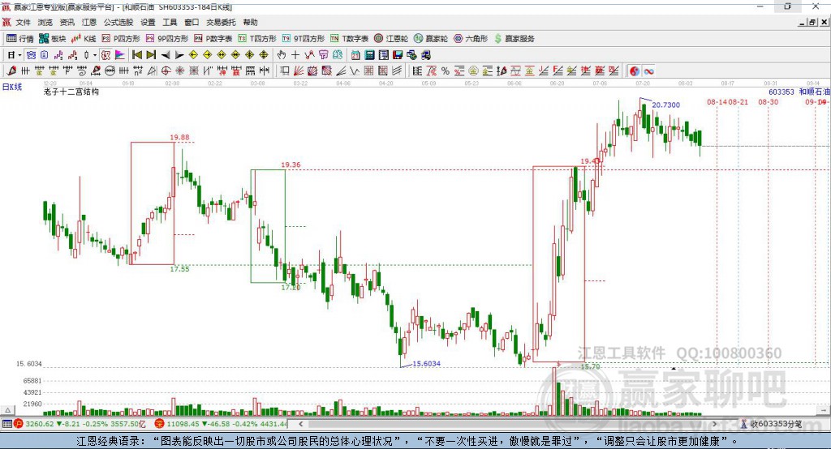Open the 江恩 menu
831x449 pixels.
click(x=89, y=22)
